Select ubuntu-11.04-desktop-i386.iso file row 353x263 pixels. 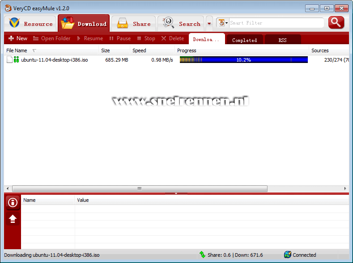pyautogui.click(x=176, y=60)
